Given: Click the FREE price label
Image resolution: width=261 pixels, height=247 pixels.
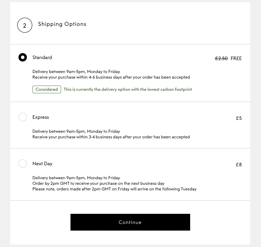Looking at the screenshot, I should (236, 58).
